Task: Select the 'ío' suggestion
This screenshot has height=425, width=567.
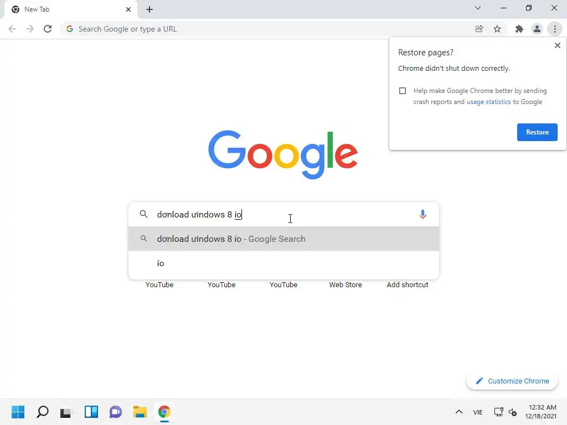Action: 284,263
